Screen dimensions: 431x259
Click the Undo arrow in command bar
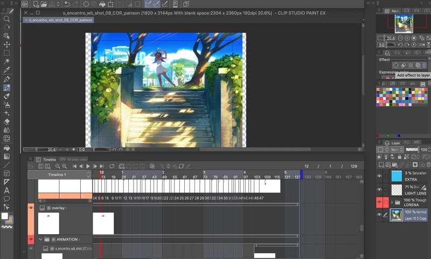click(x=67, y=4)
